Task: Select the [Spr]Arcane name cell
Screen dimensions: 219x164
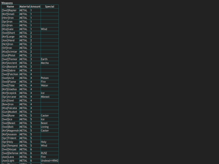Action: 10,97
